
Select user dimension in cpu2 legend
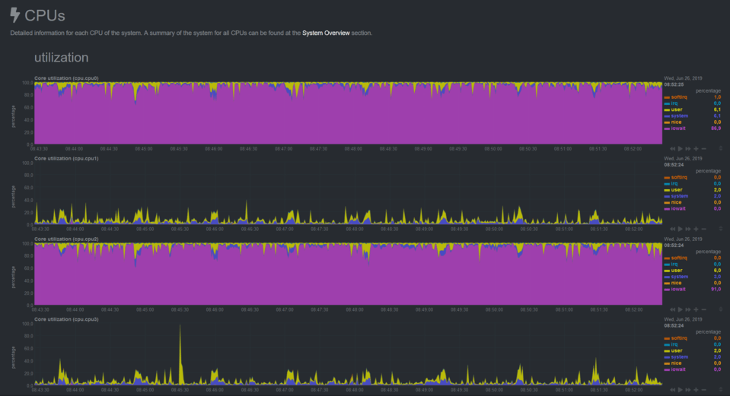click(673, 271)
